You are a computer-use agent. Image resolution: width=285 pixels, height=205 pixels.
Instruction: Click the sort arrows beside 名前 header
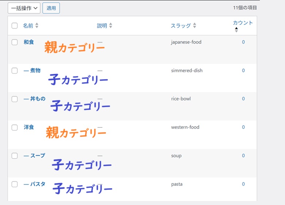(37, 26)
